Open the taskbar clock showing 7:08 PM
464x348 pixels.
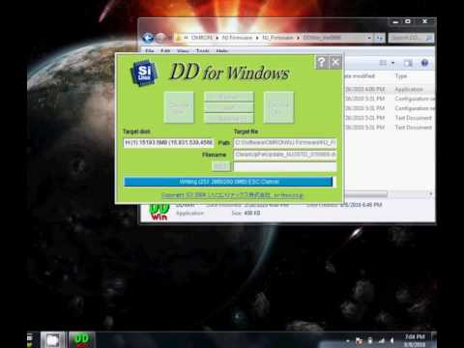(x=415, y=340)
